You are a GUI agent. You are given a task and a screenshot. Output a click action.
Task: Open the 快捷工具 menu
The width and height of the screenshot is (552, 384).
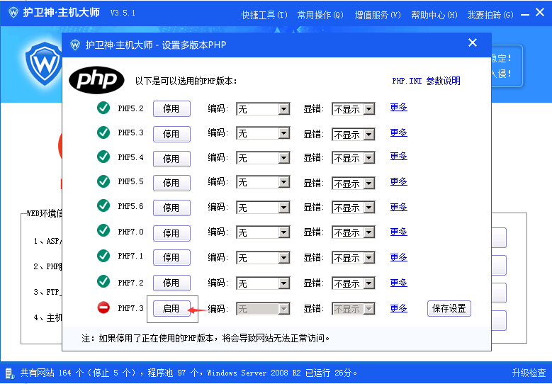264,14
